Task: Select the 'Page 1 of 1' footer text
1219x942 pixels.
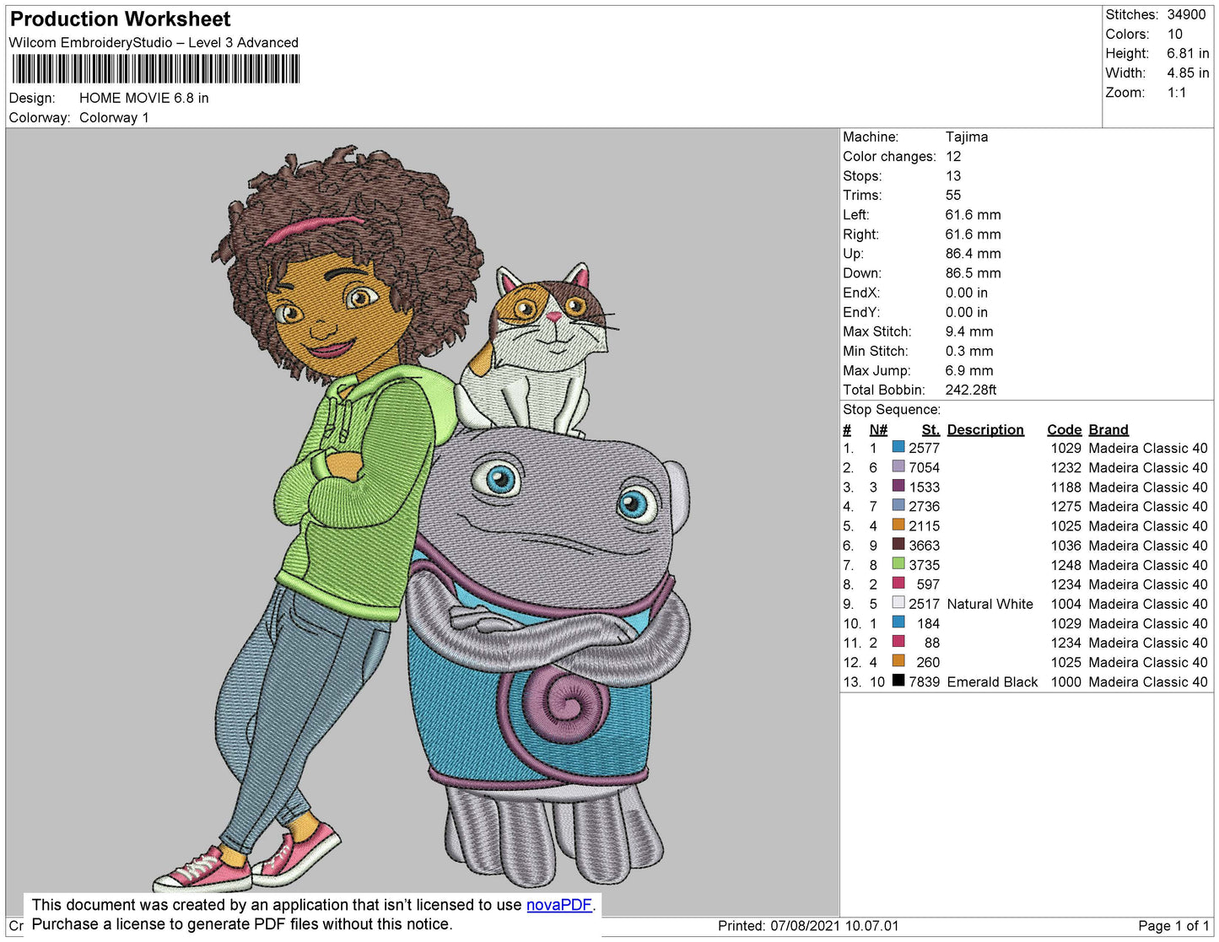Action: pos(1173,925)
